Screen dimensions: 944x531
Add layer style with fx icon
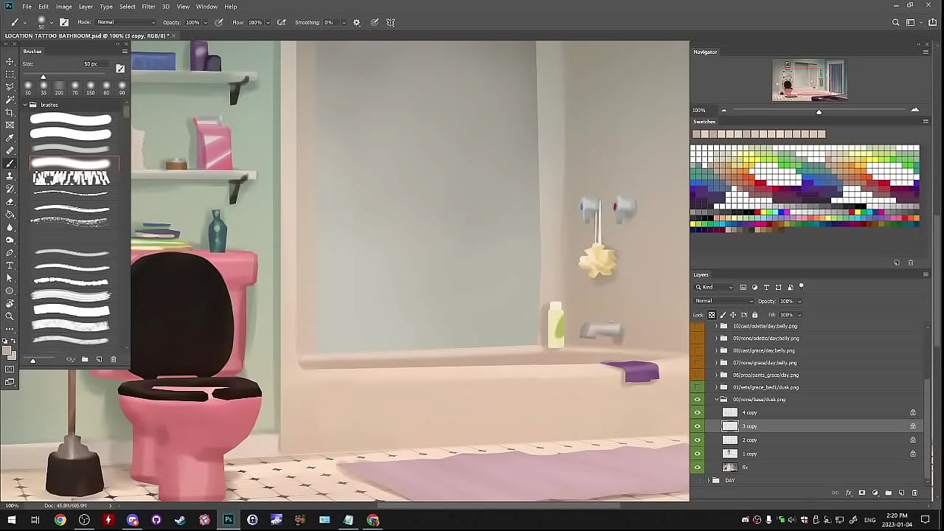(x=849, y=493)
